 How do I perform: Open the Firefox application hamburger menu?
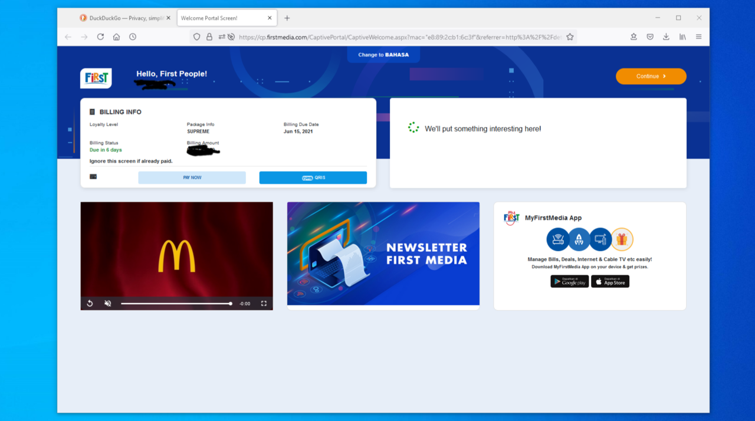[698, 37]
